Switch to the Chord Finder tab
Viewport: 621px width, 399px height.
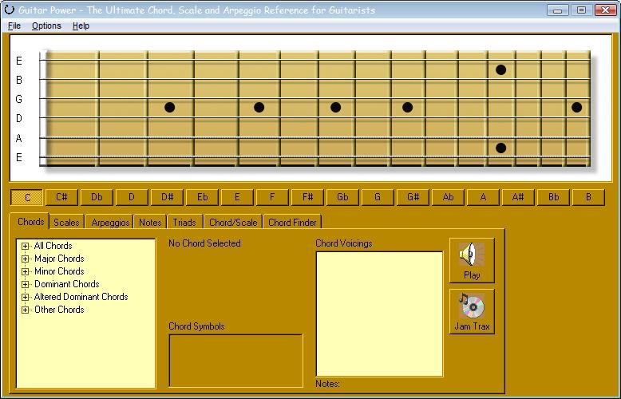292,222
